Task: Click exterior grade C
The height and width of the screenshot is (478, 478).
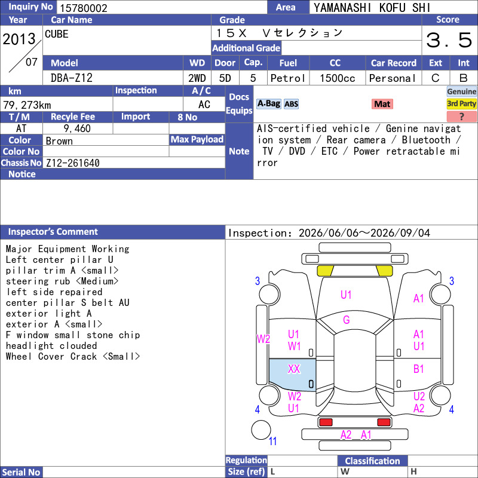Action: (436, 78)
